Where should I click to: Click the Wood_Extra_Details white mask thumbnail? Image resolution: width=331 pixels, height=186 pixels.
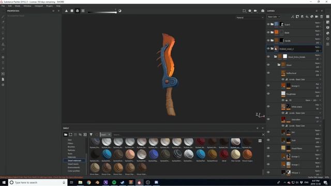pos(285,56)
